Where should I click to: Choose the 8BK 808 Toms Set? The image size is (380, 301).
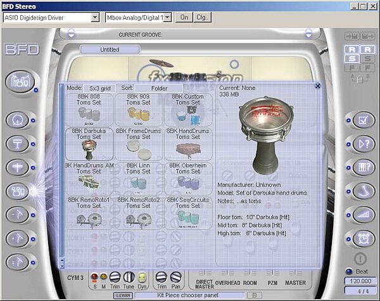coord(89,110)
